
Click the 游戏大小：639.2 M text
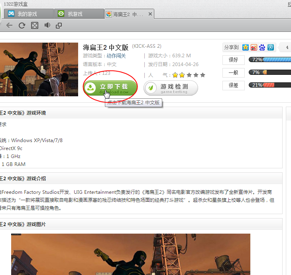click(x=169, y=56)
